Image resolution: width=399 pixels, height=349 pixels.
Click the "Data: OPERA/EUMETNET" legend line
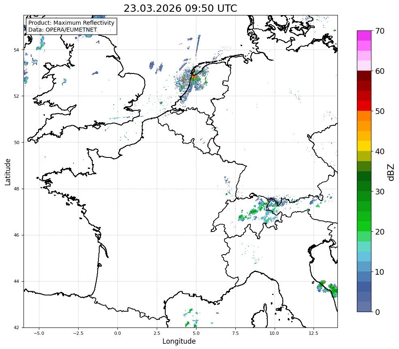coord(63,30)
